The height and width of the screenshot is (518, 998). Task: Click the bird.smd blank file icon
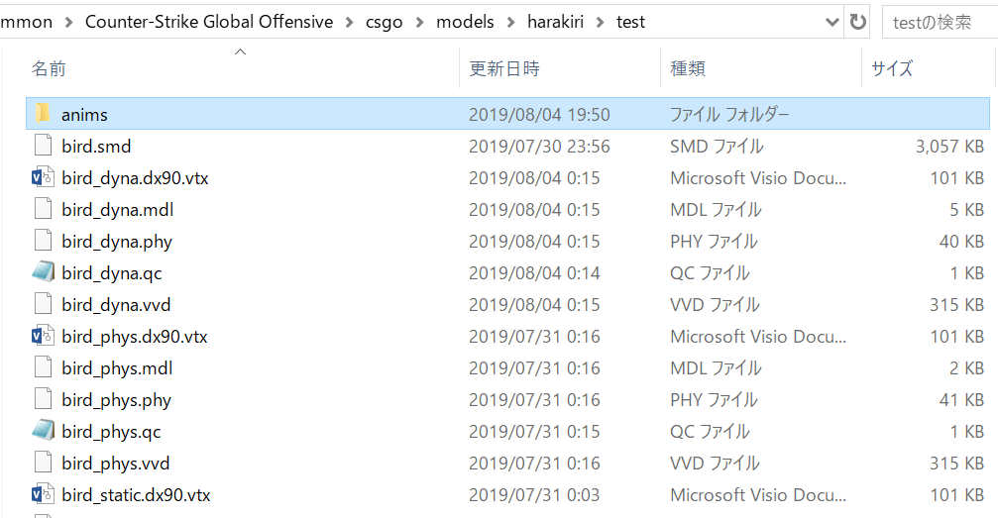43,146
